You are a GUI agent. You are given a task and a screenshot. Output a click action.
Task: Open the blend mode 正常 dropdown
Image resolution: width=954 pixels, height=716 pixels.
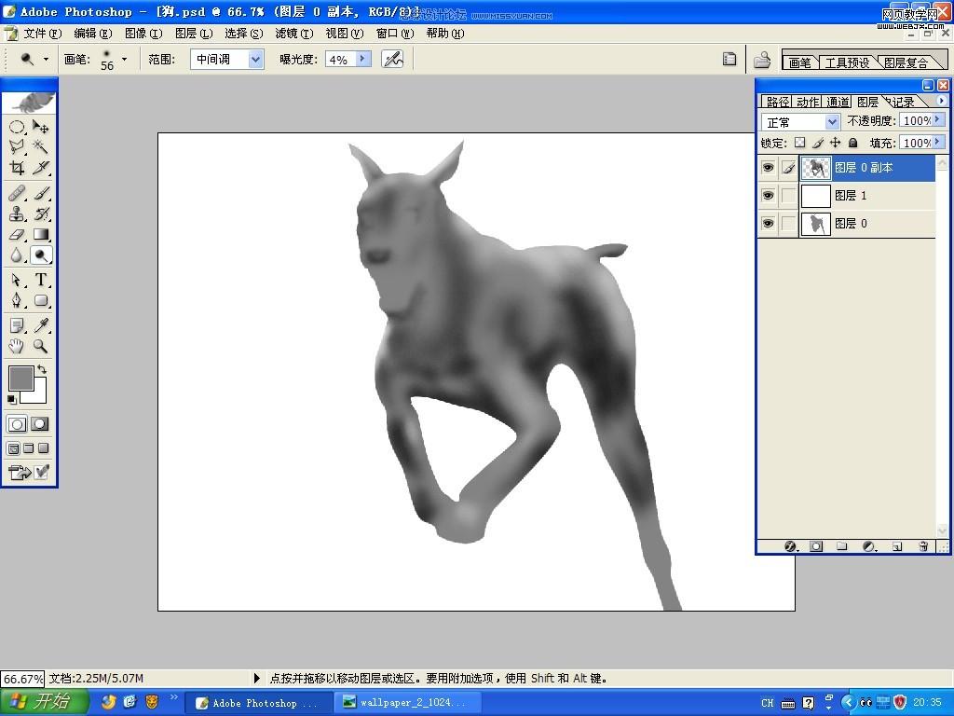(831, 122)
